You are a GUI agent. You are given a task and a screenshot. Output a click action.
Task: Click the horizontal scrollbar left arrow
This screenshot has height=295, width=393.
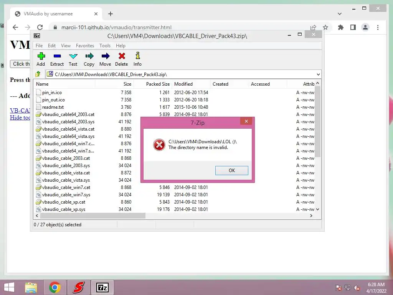pyautogui.click(x=37, y=215)
